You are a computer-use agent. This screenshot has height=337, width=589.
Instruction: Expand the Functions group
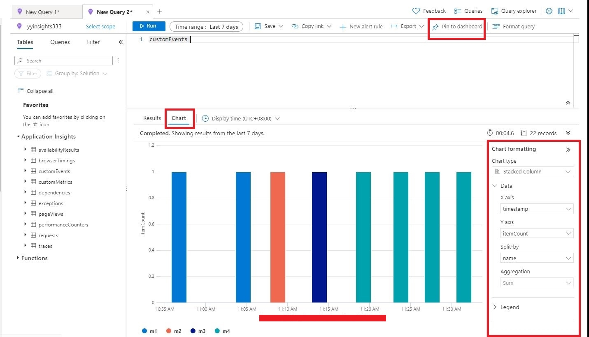click(x=18, y=258)
